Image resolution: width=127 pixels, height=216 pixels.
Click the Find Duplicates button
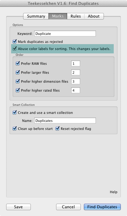click(x=102, y=207)
